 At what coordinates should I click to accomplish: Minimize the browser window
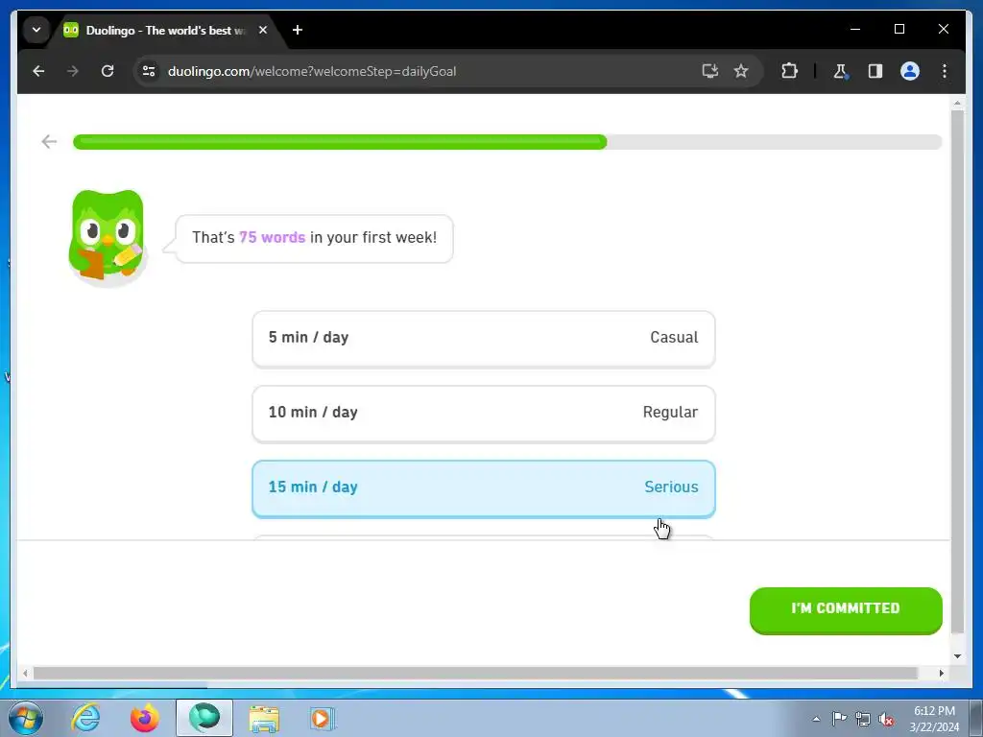855,30
